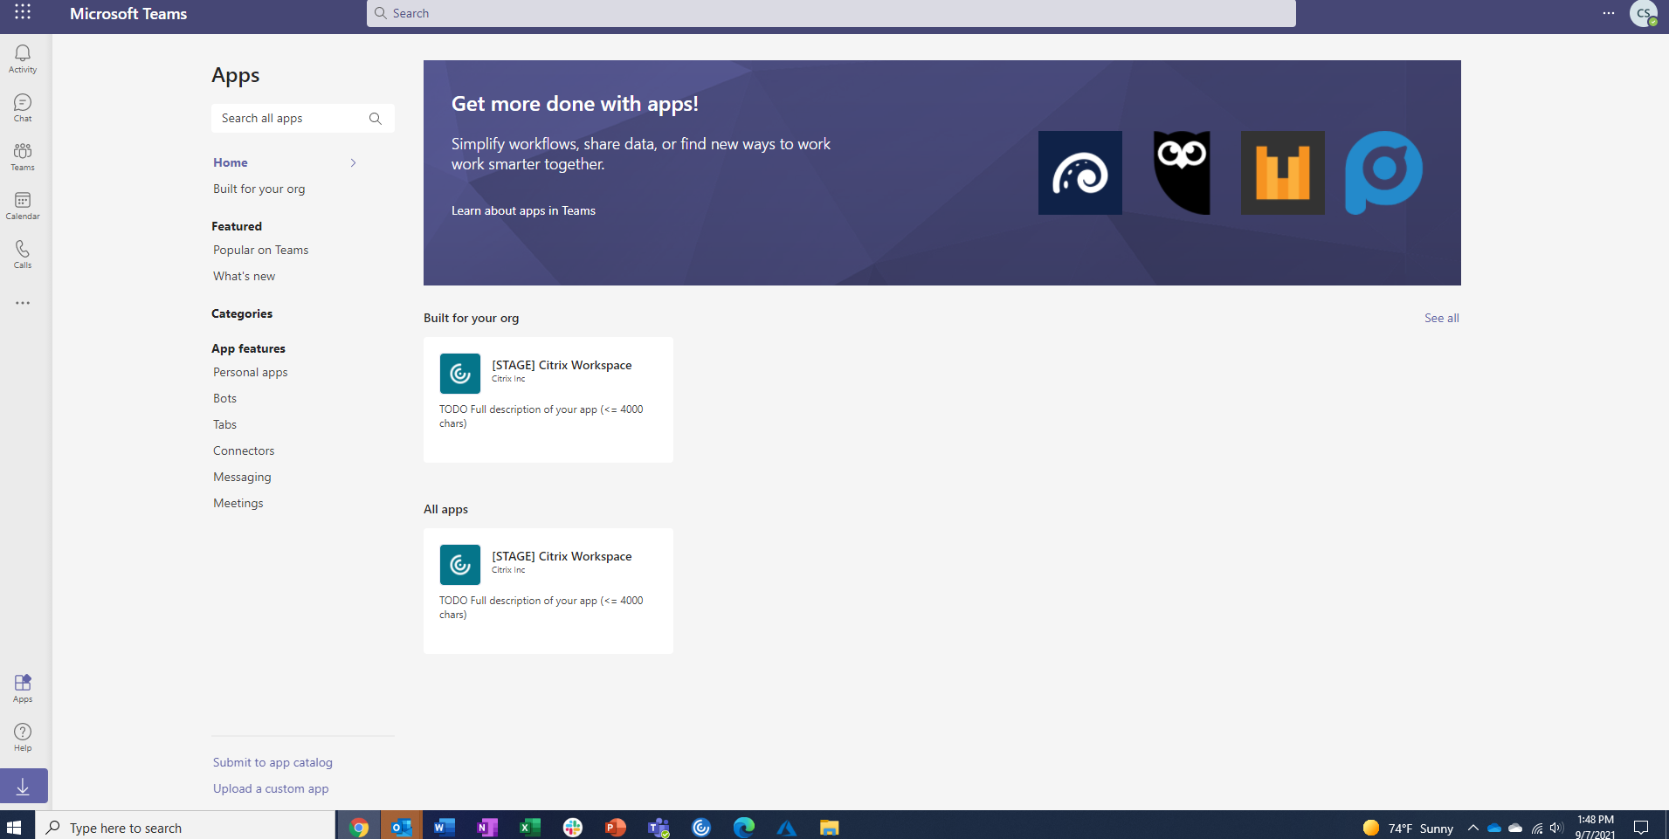Click Type here to search box in taskbar

[185, 827]
